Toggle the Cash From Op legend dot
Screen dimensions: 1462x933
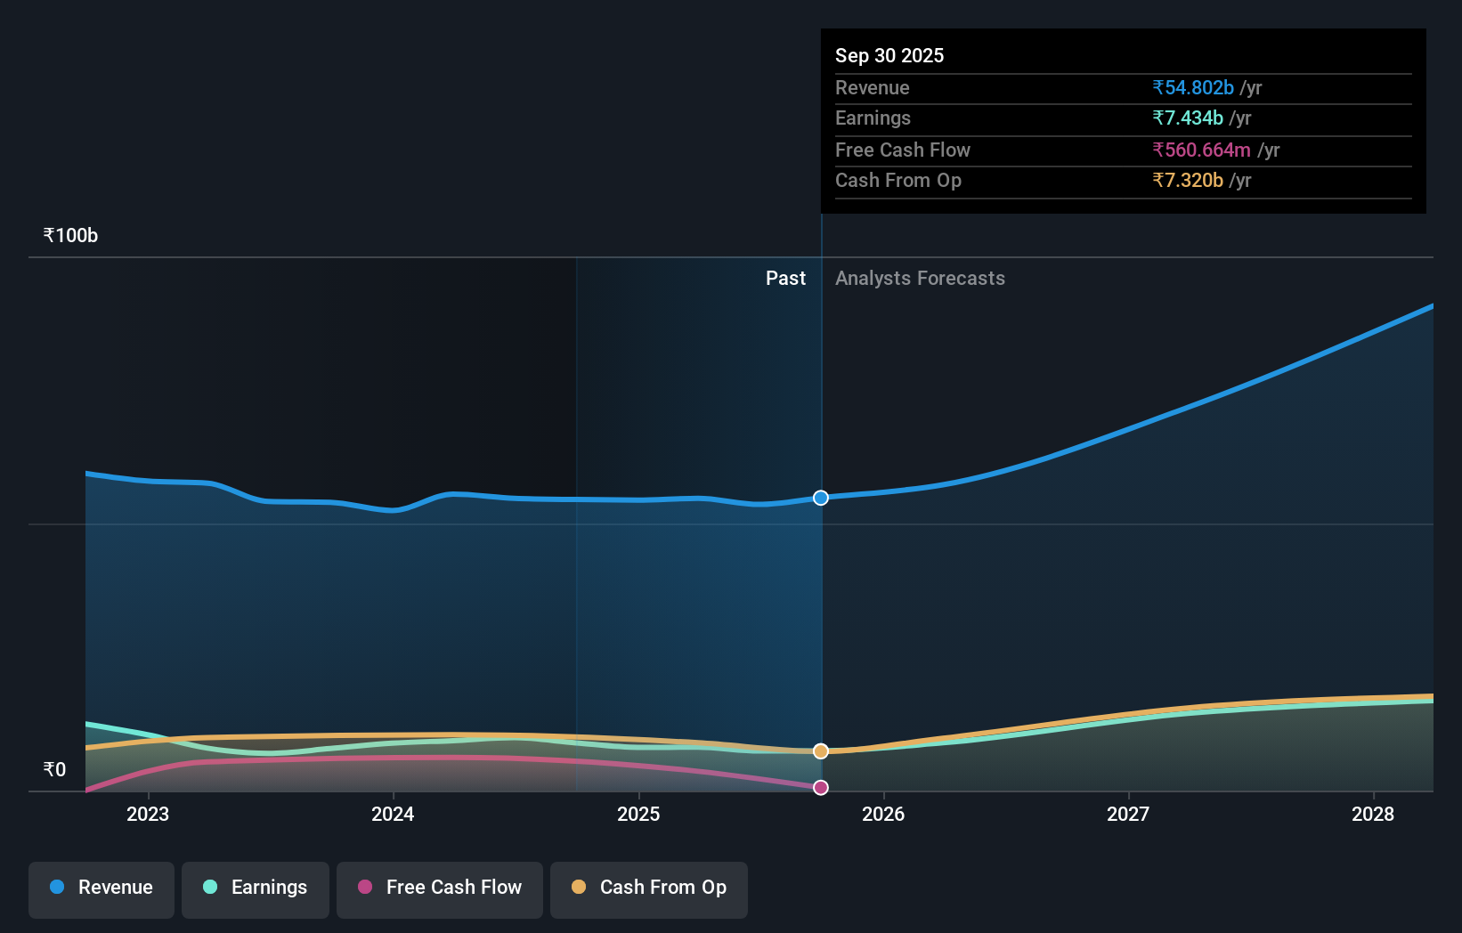tap(579, 887)
